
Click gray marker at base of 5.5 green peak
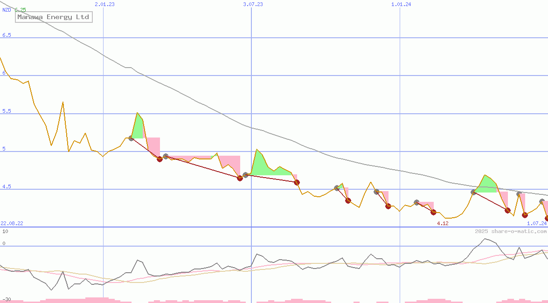[131, 138]
